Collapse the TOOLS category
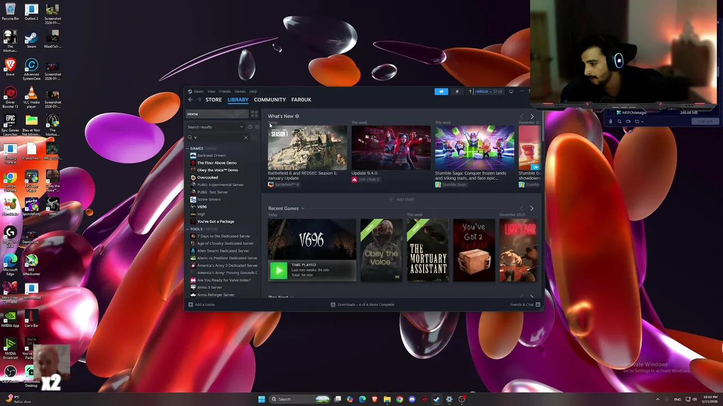Screen dimensions: 723x406 188,229
